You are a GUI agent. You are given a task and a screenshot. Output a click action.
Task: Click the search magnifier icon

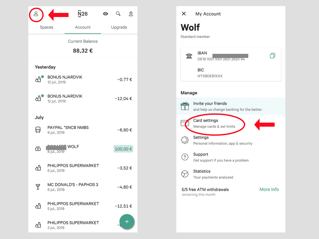click(118, 14)
